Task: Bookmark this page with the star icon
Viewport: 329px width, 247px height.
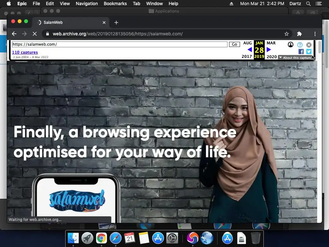Action: coord(286,34)
